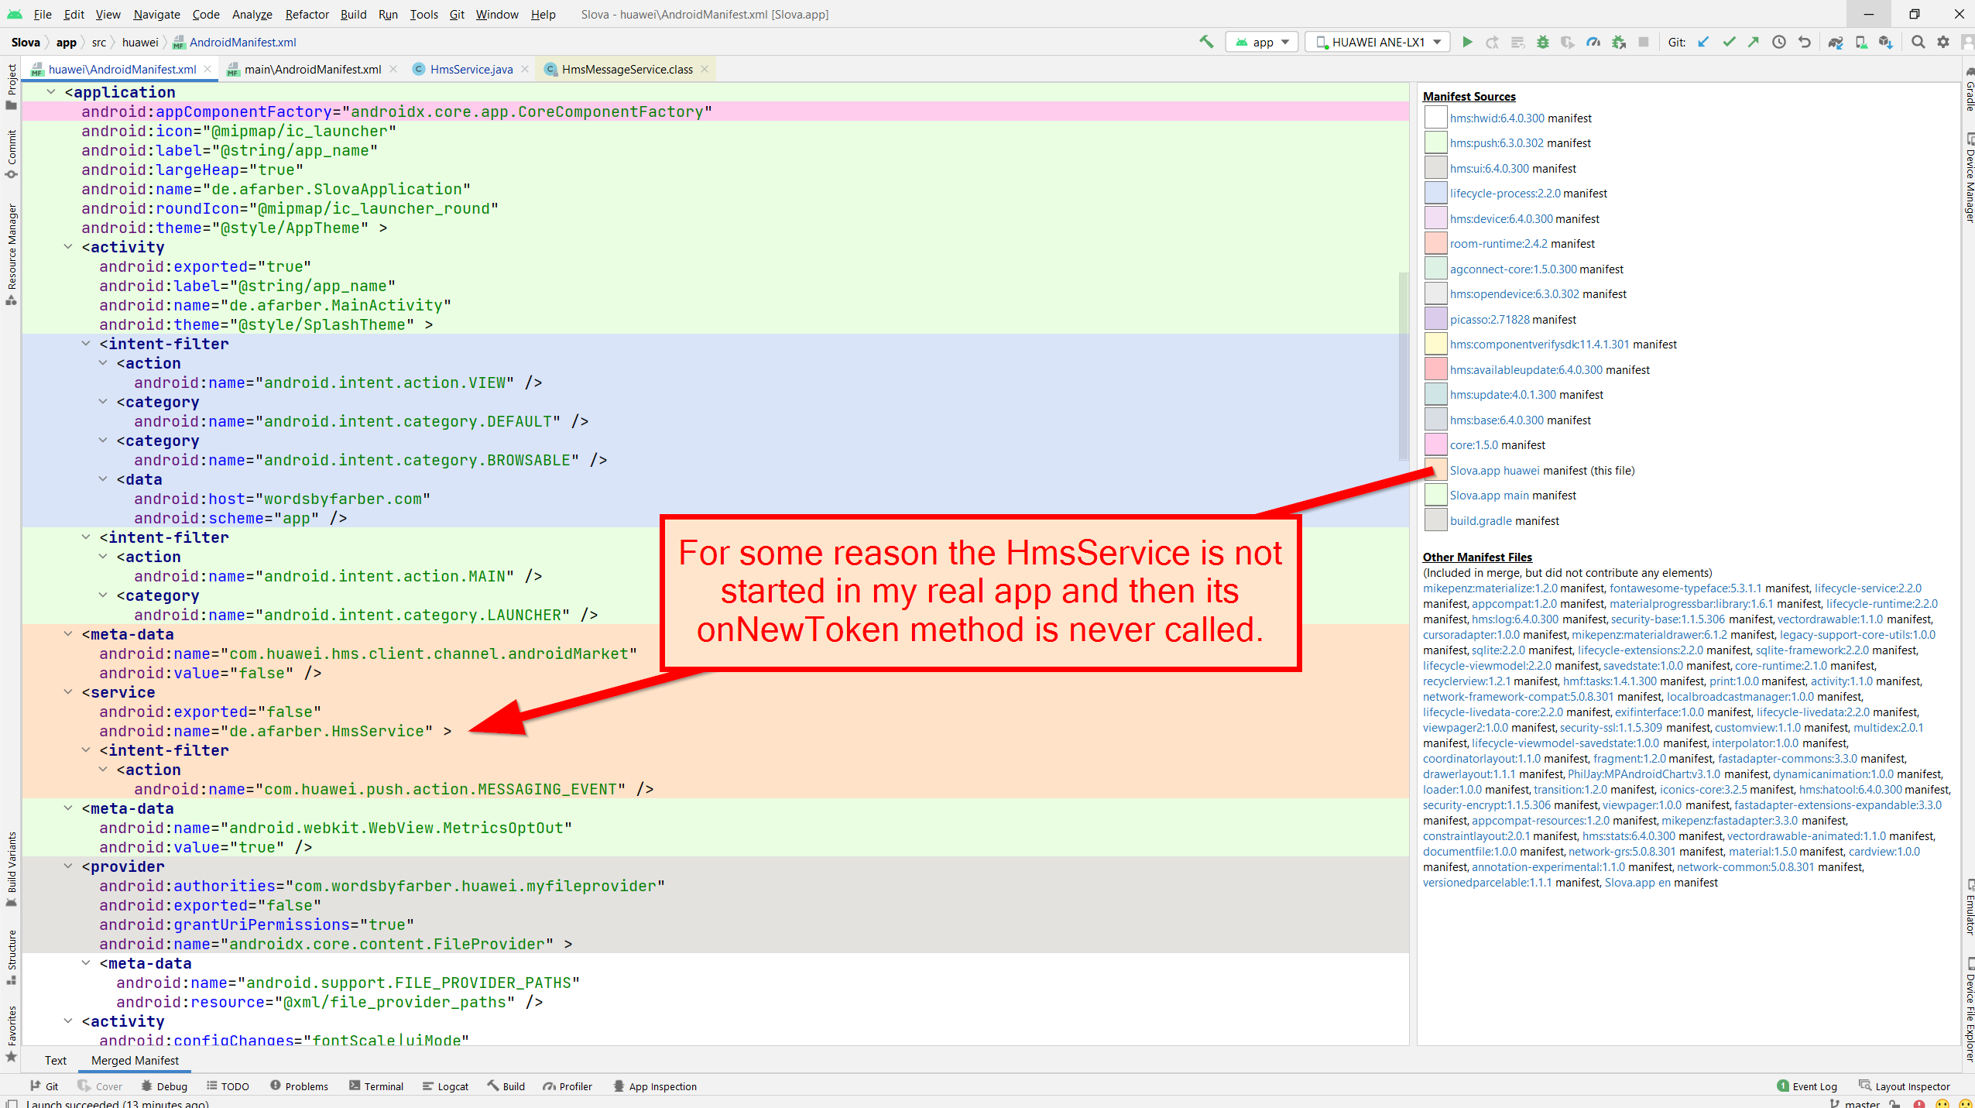The image size is (1975, 1108).
Task: Switch to Text editor tab
Action: (x=56, y=1060)
